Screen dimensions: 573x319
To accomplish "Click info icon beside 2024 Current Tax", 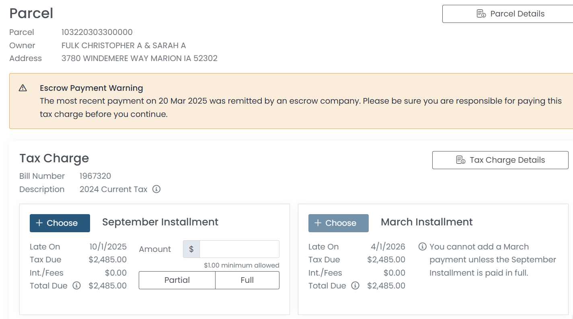I will point(156,189).
